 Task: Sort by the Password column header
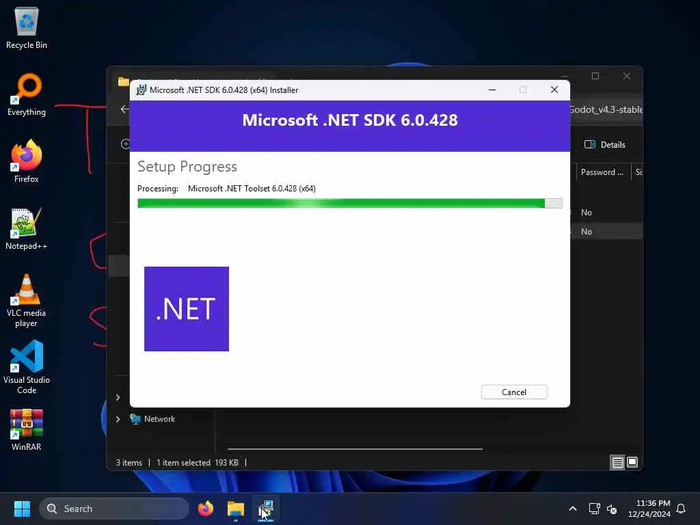point(602,172)
